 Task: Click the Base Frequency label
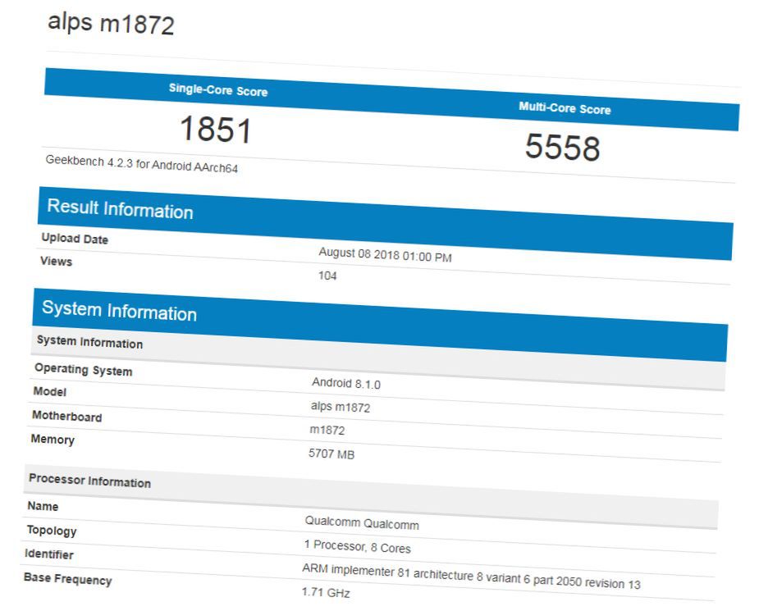(68, 578)
